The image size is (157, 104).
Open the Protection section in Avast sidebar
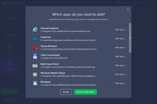[x=10, y=32]
